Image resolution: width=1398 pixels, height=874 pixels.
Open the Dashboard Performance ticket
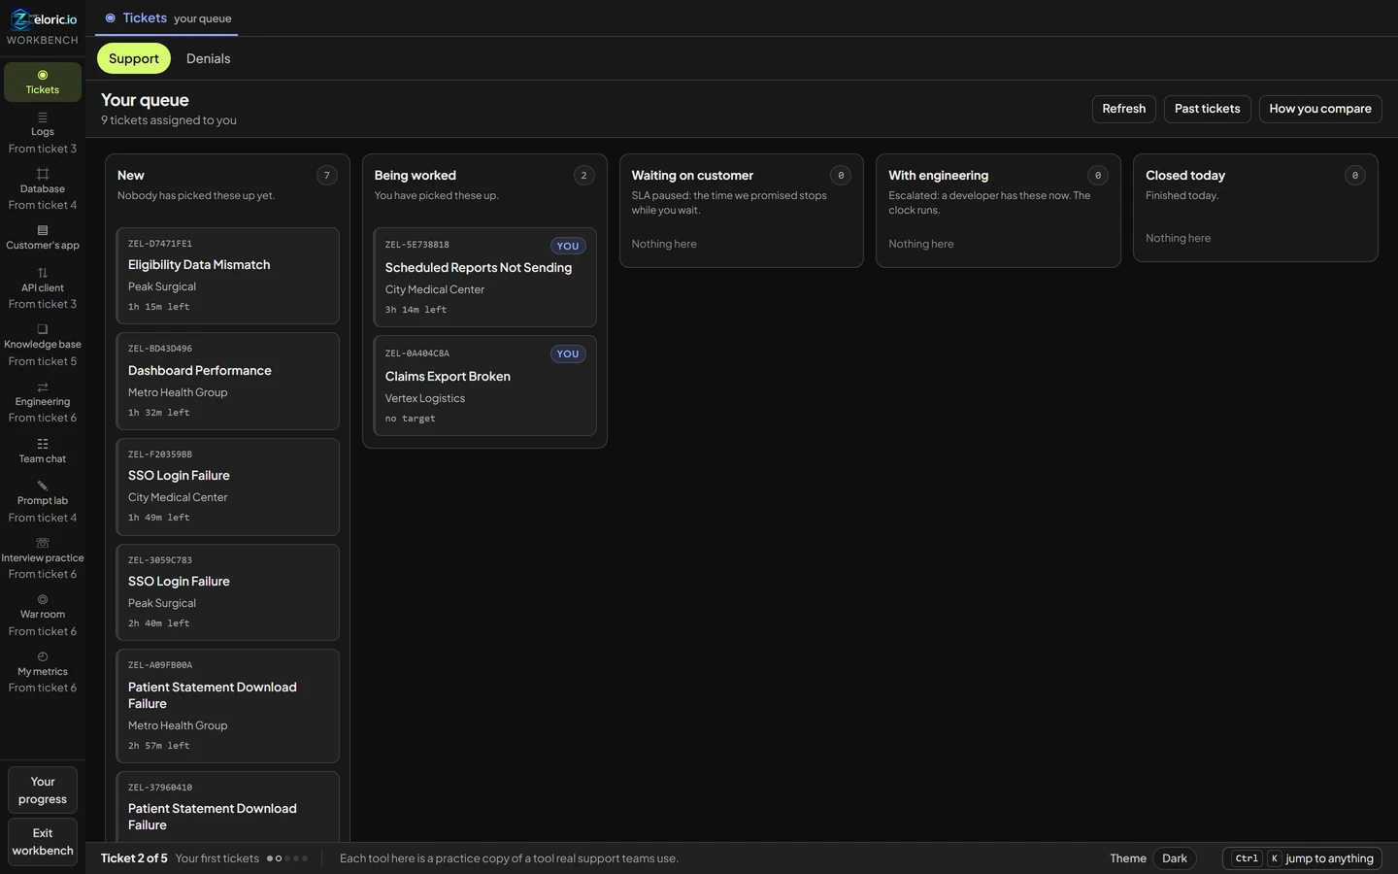[x=227, y=382]
